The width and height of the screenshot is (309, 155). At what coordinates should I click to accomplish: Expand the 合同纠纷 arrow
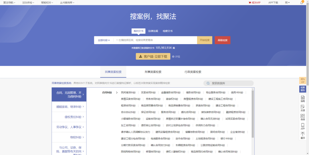click(x=117, y=93)
